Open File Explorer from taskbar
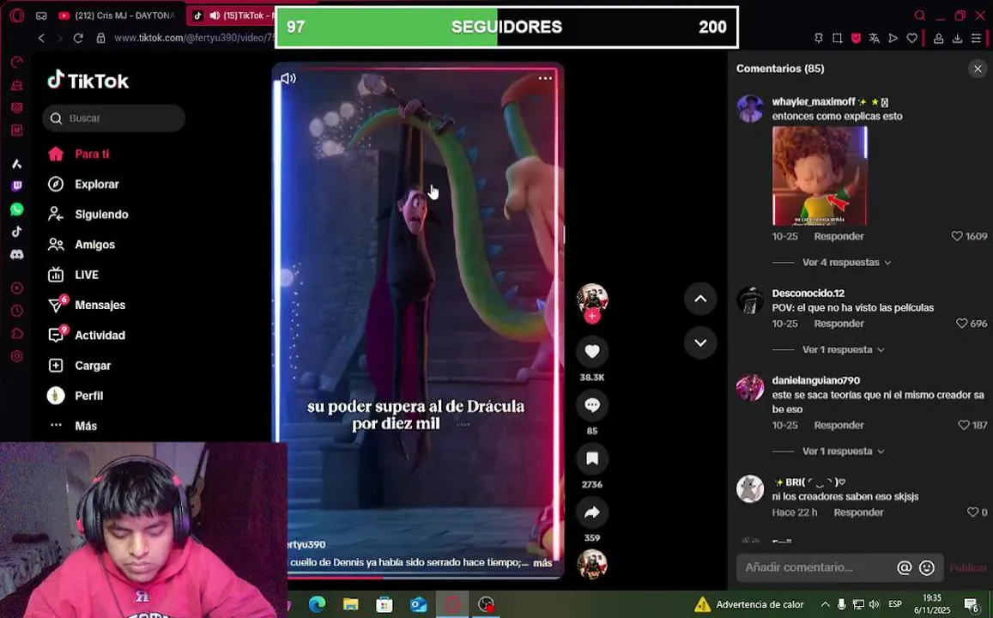Viewport: 993px width, 618px height. pyautogui.click(x=351, y=604)
